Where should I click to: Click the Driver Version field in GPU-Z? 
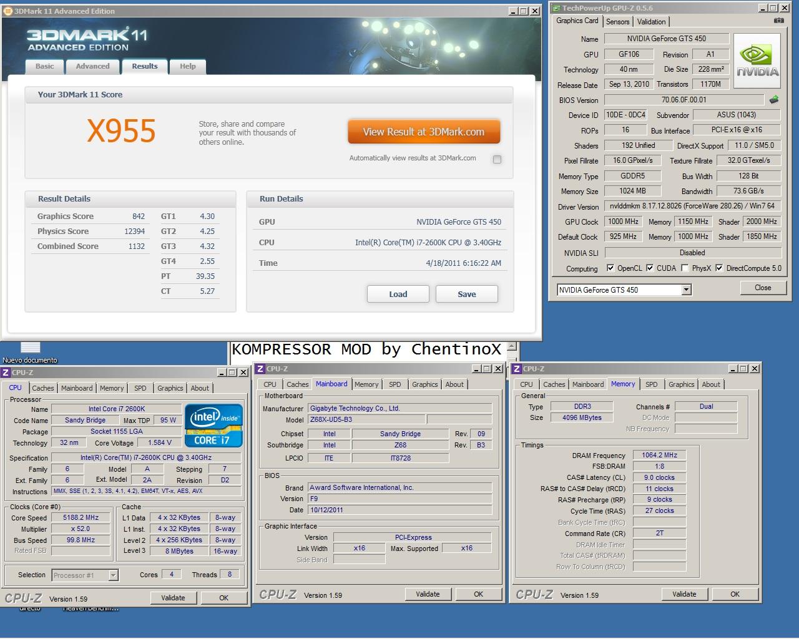692,206
